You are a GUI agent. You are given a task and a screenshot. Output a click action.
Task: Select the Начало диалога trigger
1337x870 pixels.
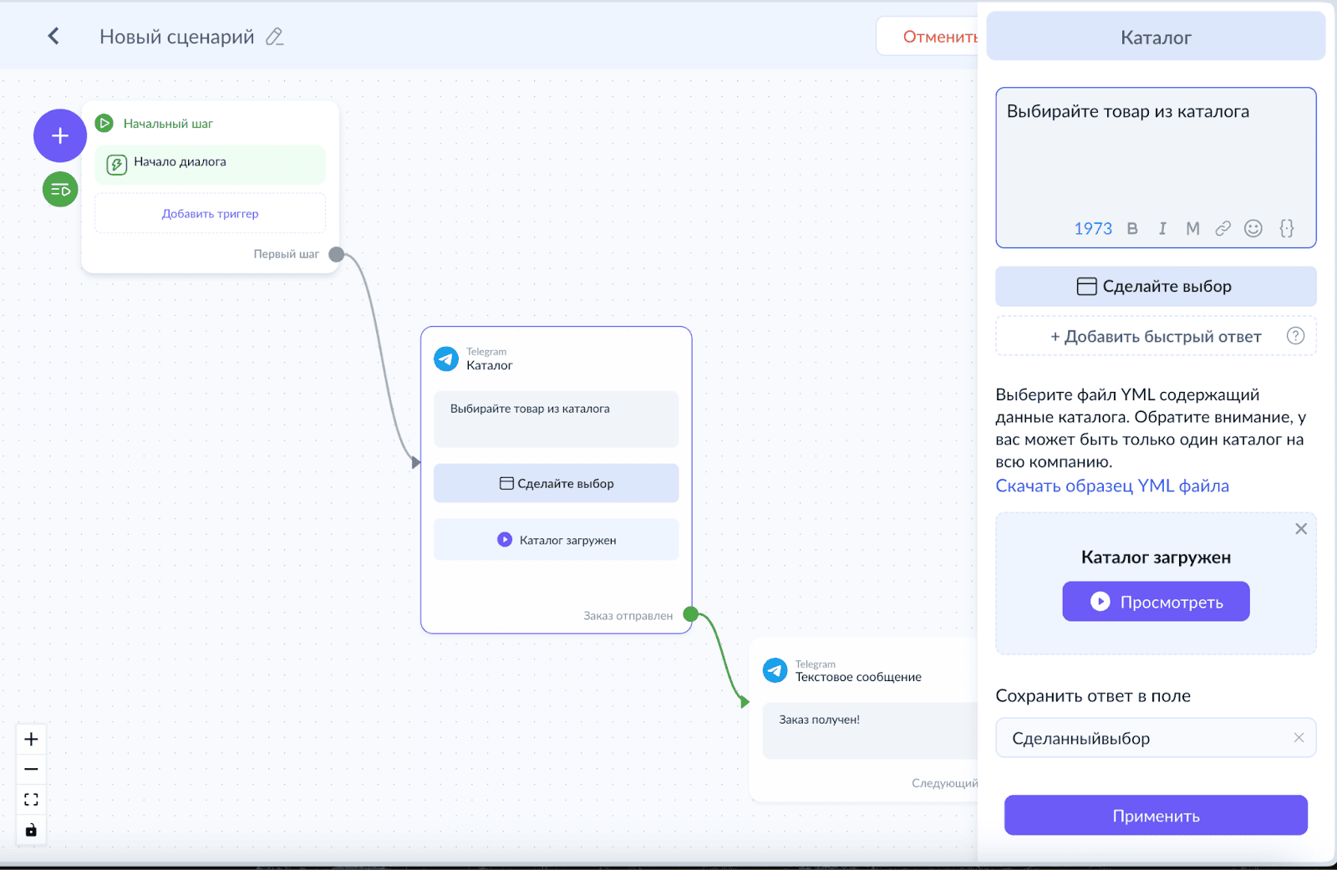point(211,164)
